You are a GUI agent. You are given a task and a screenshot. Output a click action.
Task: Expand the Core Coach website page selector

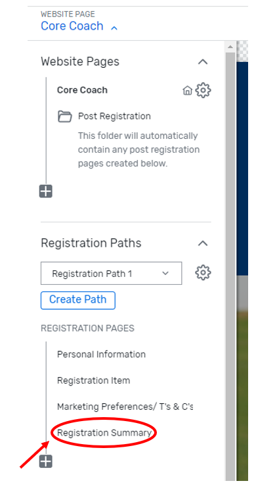tap(114, 28)
